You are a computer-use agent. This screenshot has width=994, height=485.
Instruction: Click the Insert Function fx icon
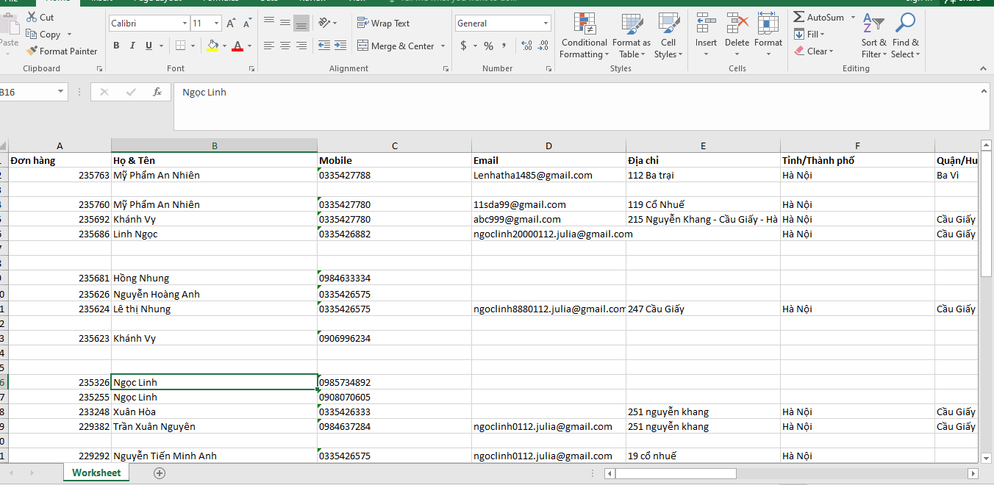tap(157, 93)
